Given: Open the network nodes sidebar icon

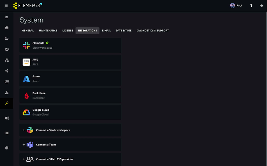Looking at the screenshot, I should coord(7,60).
